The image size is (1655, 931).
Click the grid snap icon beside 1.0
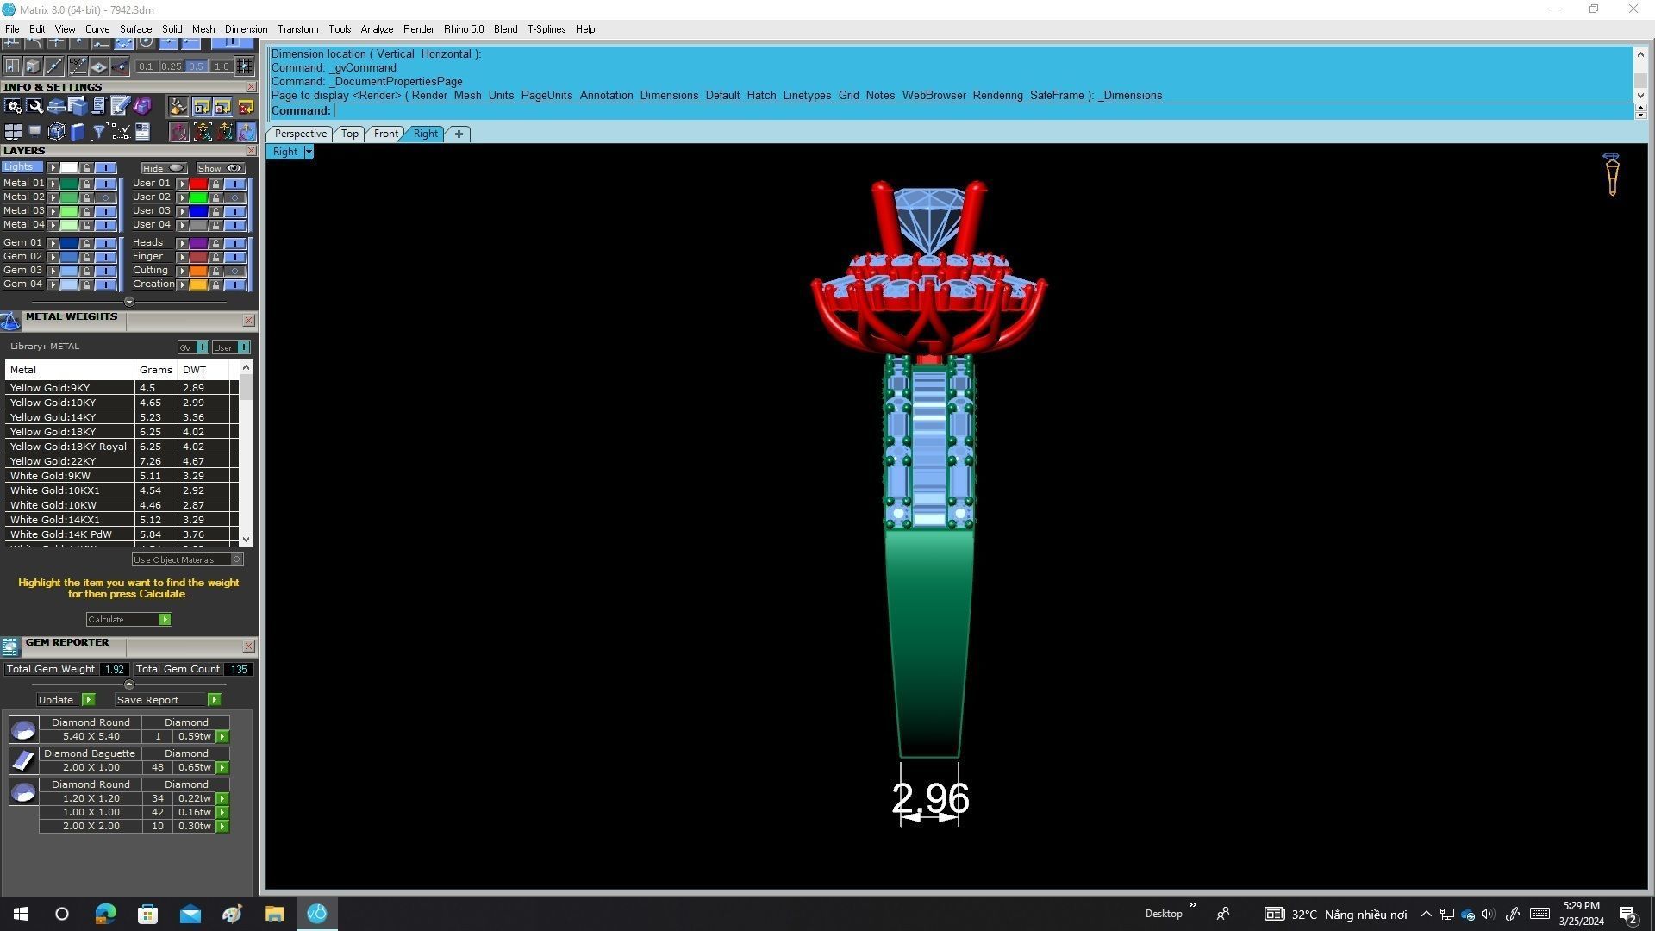tap(244, 66)
